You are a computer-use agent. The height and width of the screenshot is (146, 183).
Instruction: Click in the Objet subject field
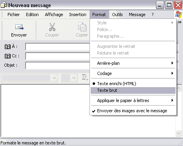58,66
